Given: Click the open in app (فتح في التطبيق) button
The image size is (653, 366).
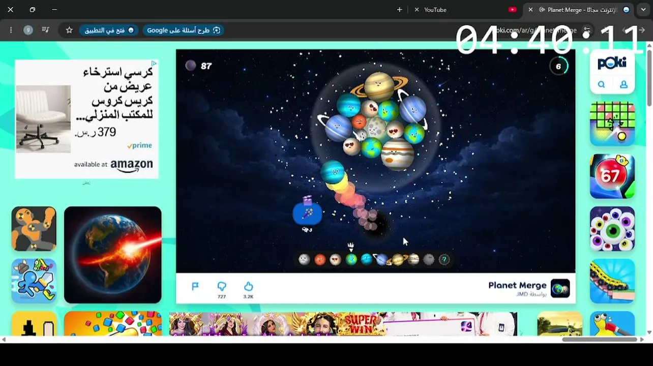Looking at the screenshot, I should pyautogui.click(x=109, y=30).
